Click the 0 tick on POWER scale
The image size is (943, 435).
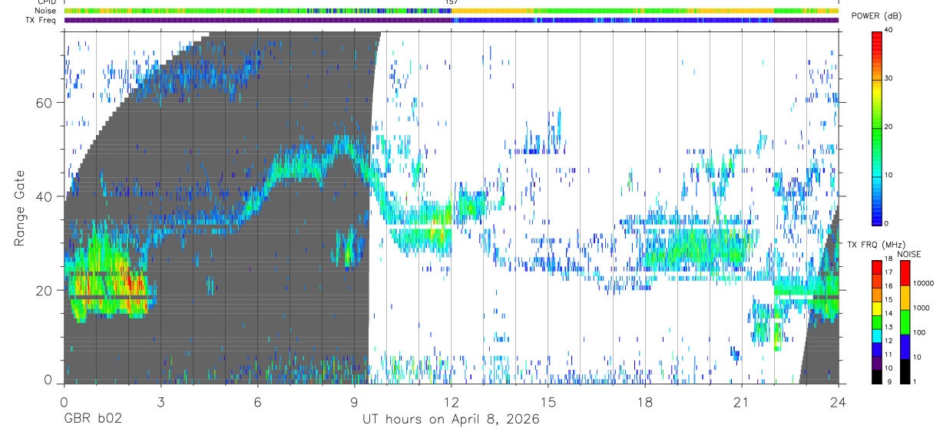(888, 223)
